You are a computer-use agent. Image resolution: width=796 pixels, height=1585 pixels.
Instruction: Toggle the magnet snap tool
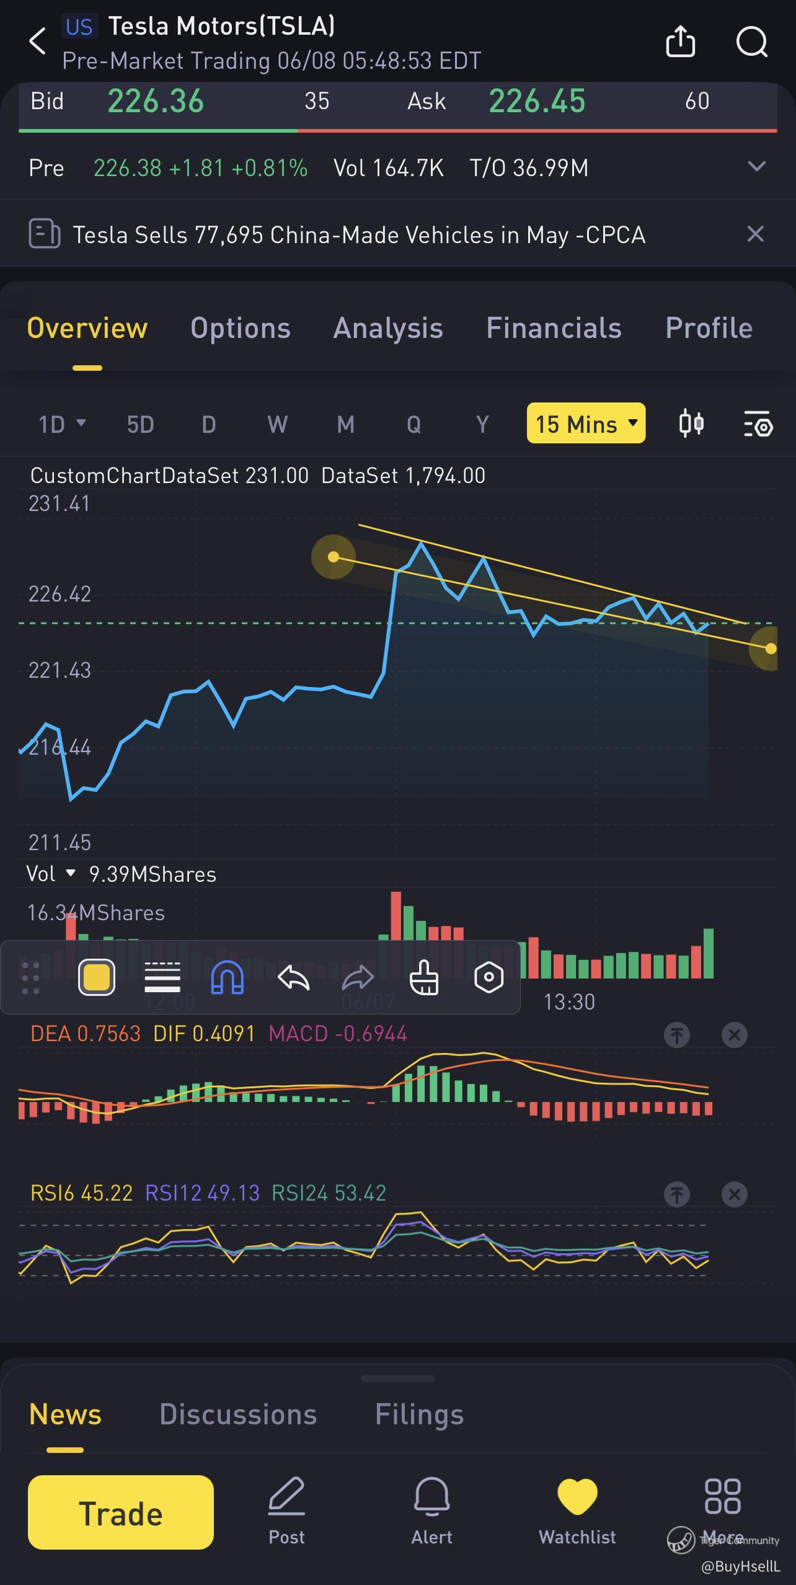click(228, 978)
